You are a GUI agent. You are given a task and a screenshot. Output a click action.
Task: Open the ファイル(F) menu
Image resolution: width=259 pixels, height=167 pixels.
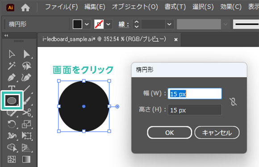click(61, 7)
